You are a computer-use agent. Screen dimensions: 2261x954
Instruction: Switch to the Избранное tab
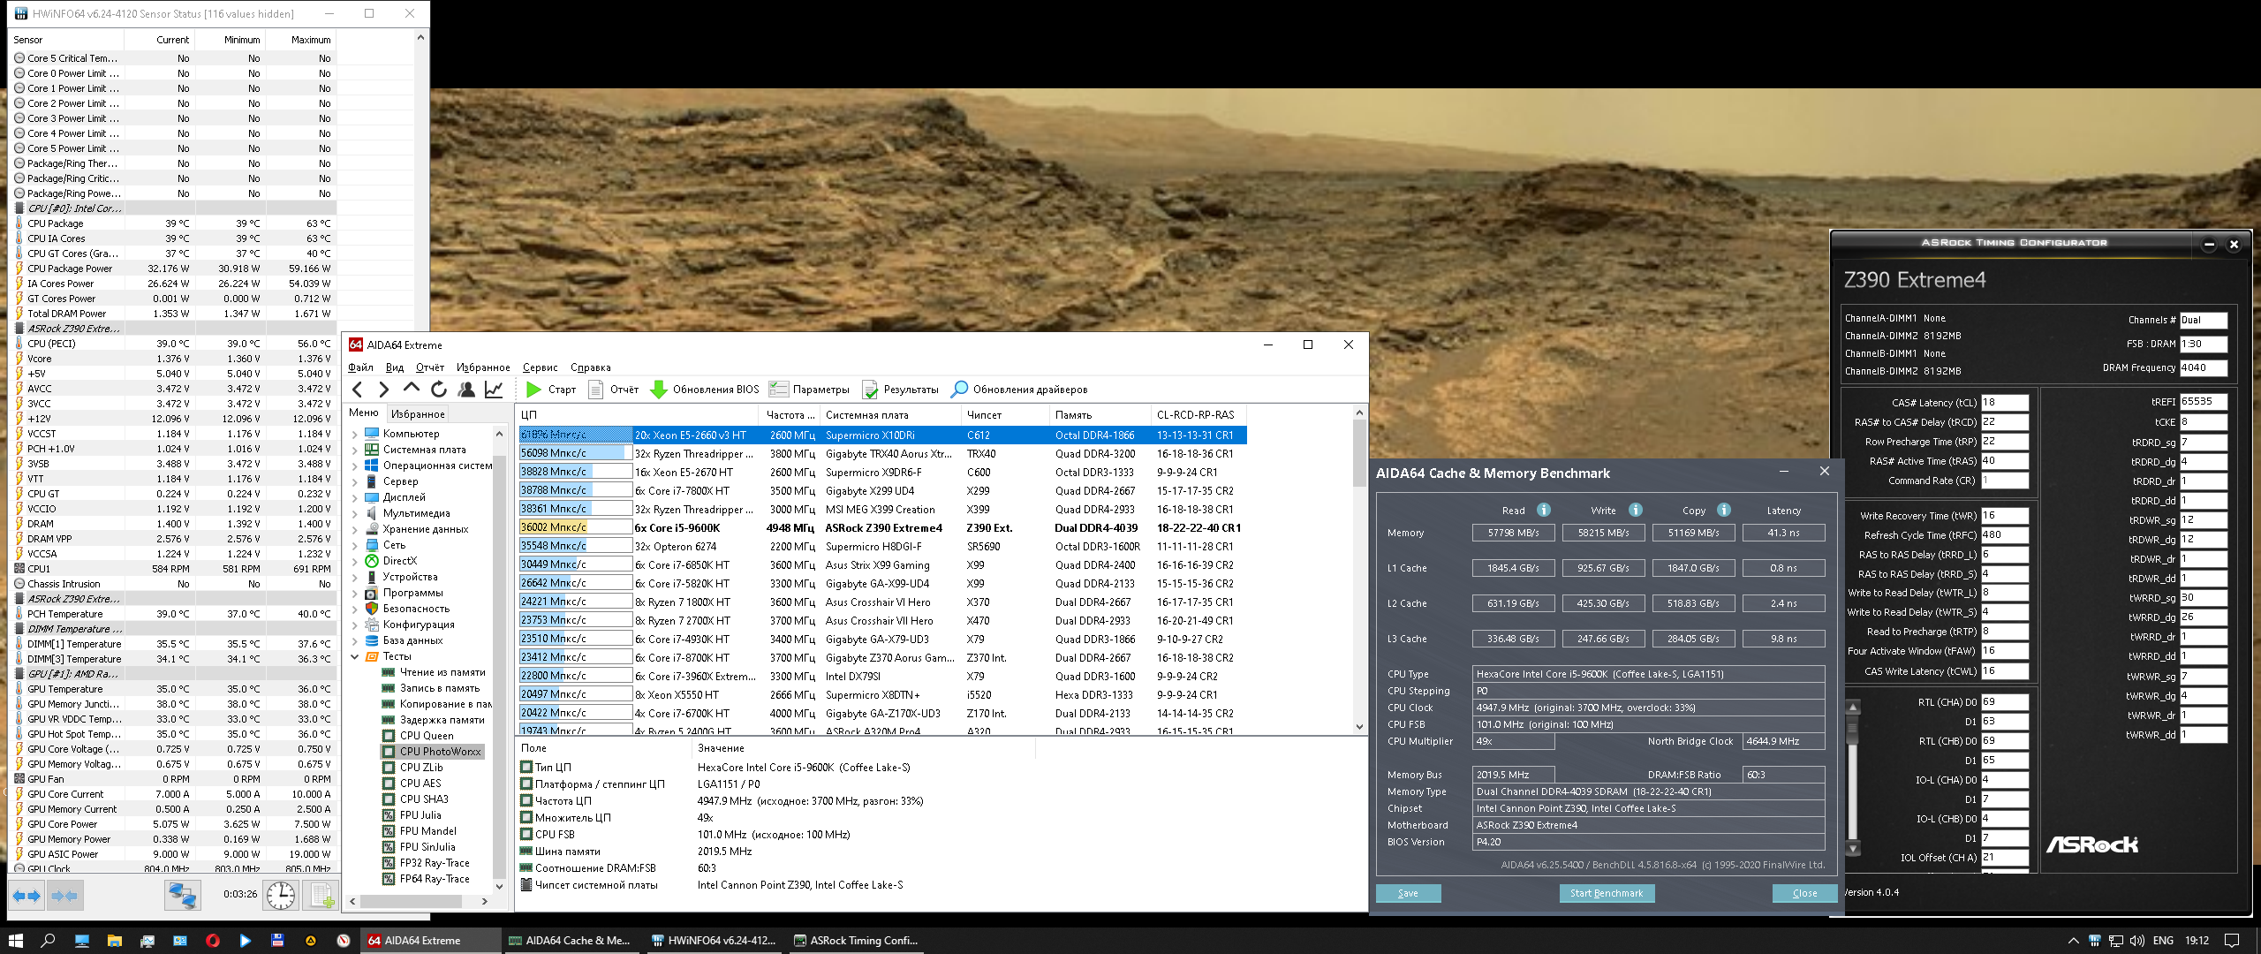tap(418, 413)
